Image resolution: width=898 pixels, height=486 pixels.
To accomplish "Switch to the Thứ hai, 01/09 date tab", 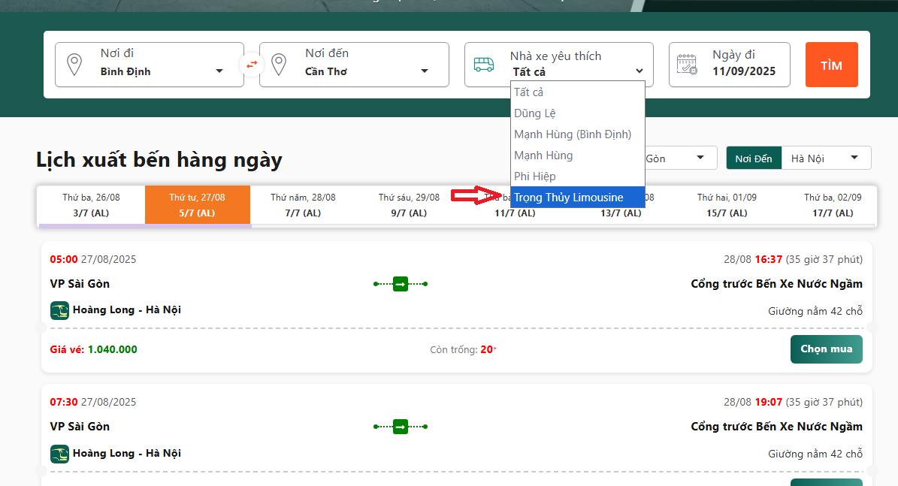I will [727, 204].
